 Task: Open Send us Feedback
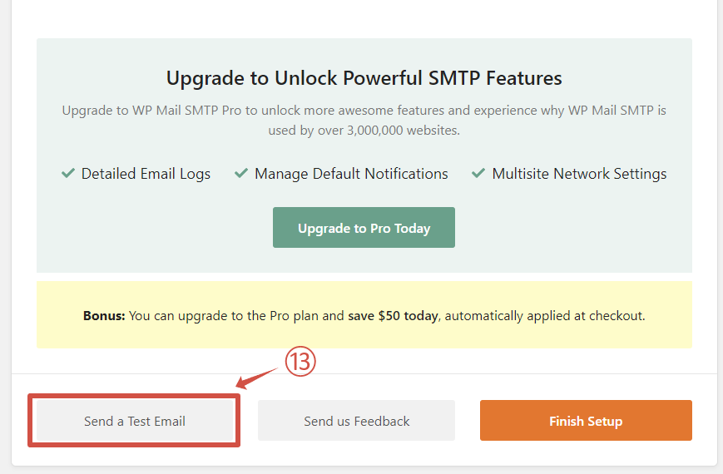pos(356,421)
